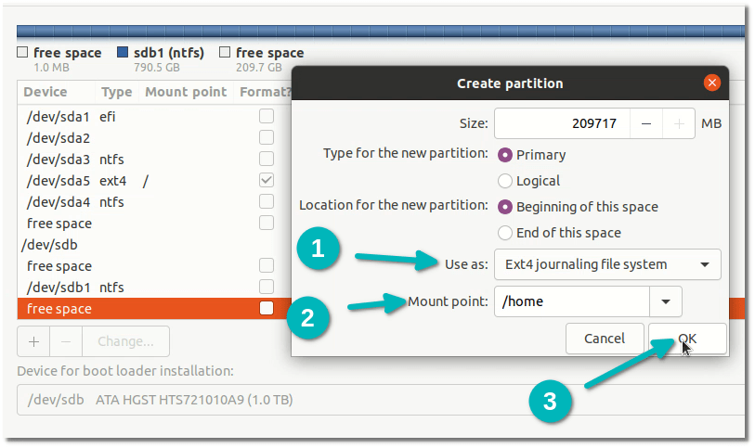The width and height of the screenshot is (755, 448).
Task: Increase partition size with plus button
Action: 679,123
